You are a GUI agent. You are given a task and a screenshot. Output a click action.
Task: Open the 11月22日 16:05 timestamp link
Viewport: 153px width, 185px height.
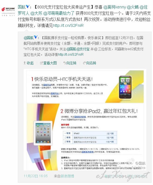click(36, 176)
